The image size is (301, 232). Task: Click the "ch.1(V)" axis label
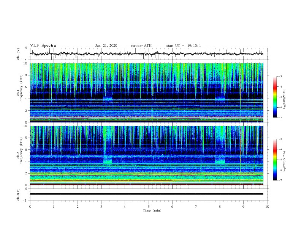pos(18,54)
